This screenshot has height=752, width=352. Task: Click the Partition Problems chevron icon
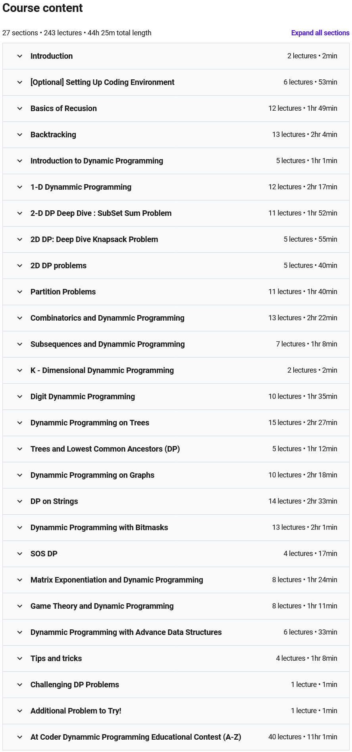(20, 292)
